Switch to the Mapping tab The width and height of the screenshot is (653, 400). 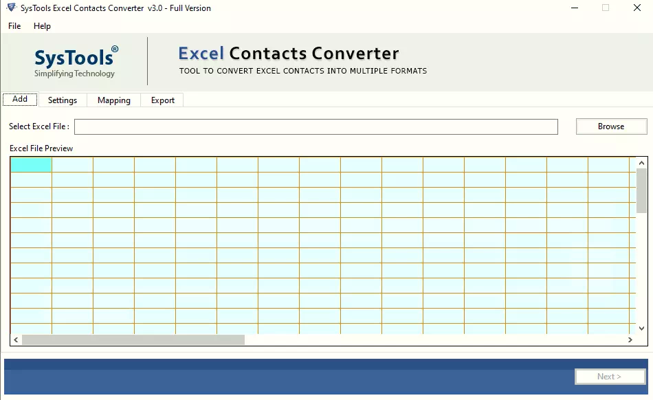click(x=113, y=100)
